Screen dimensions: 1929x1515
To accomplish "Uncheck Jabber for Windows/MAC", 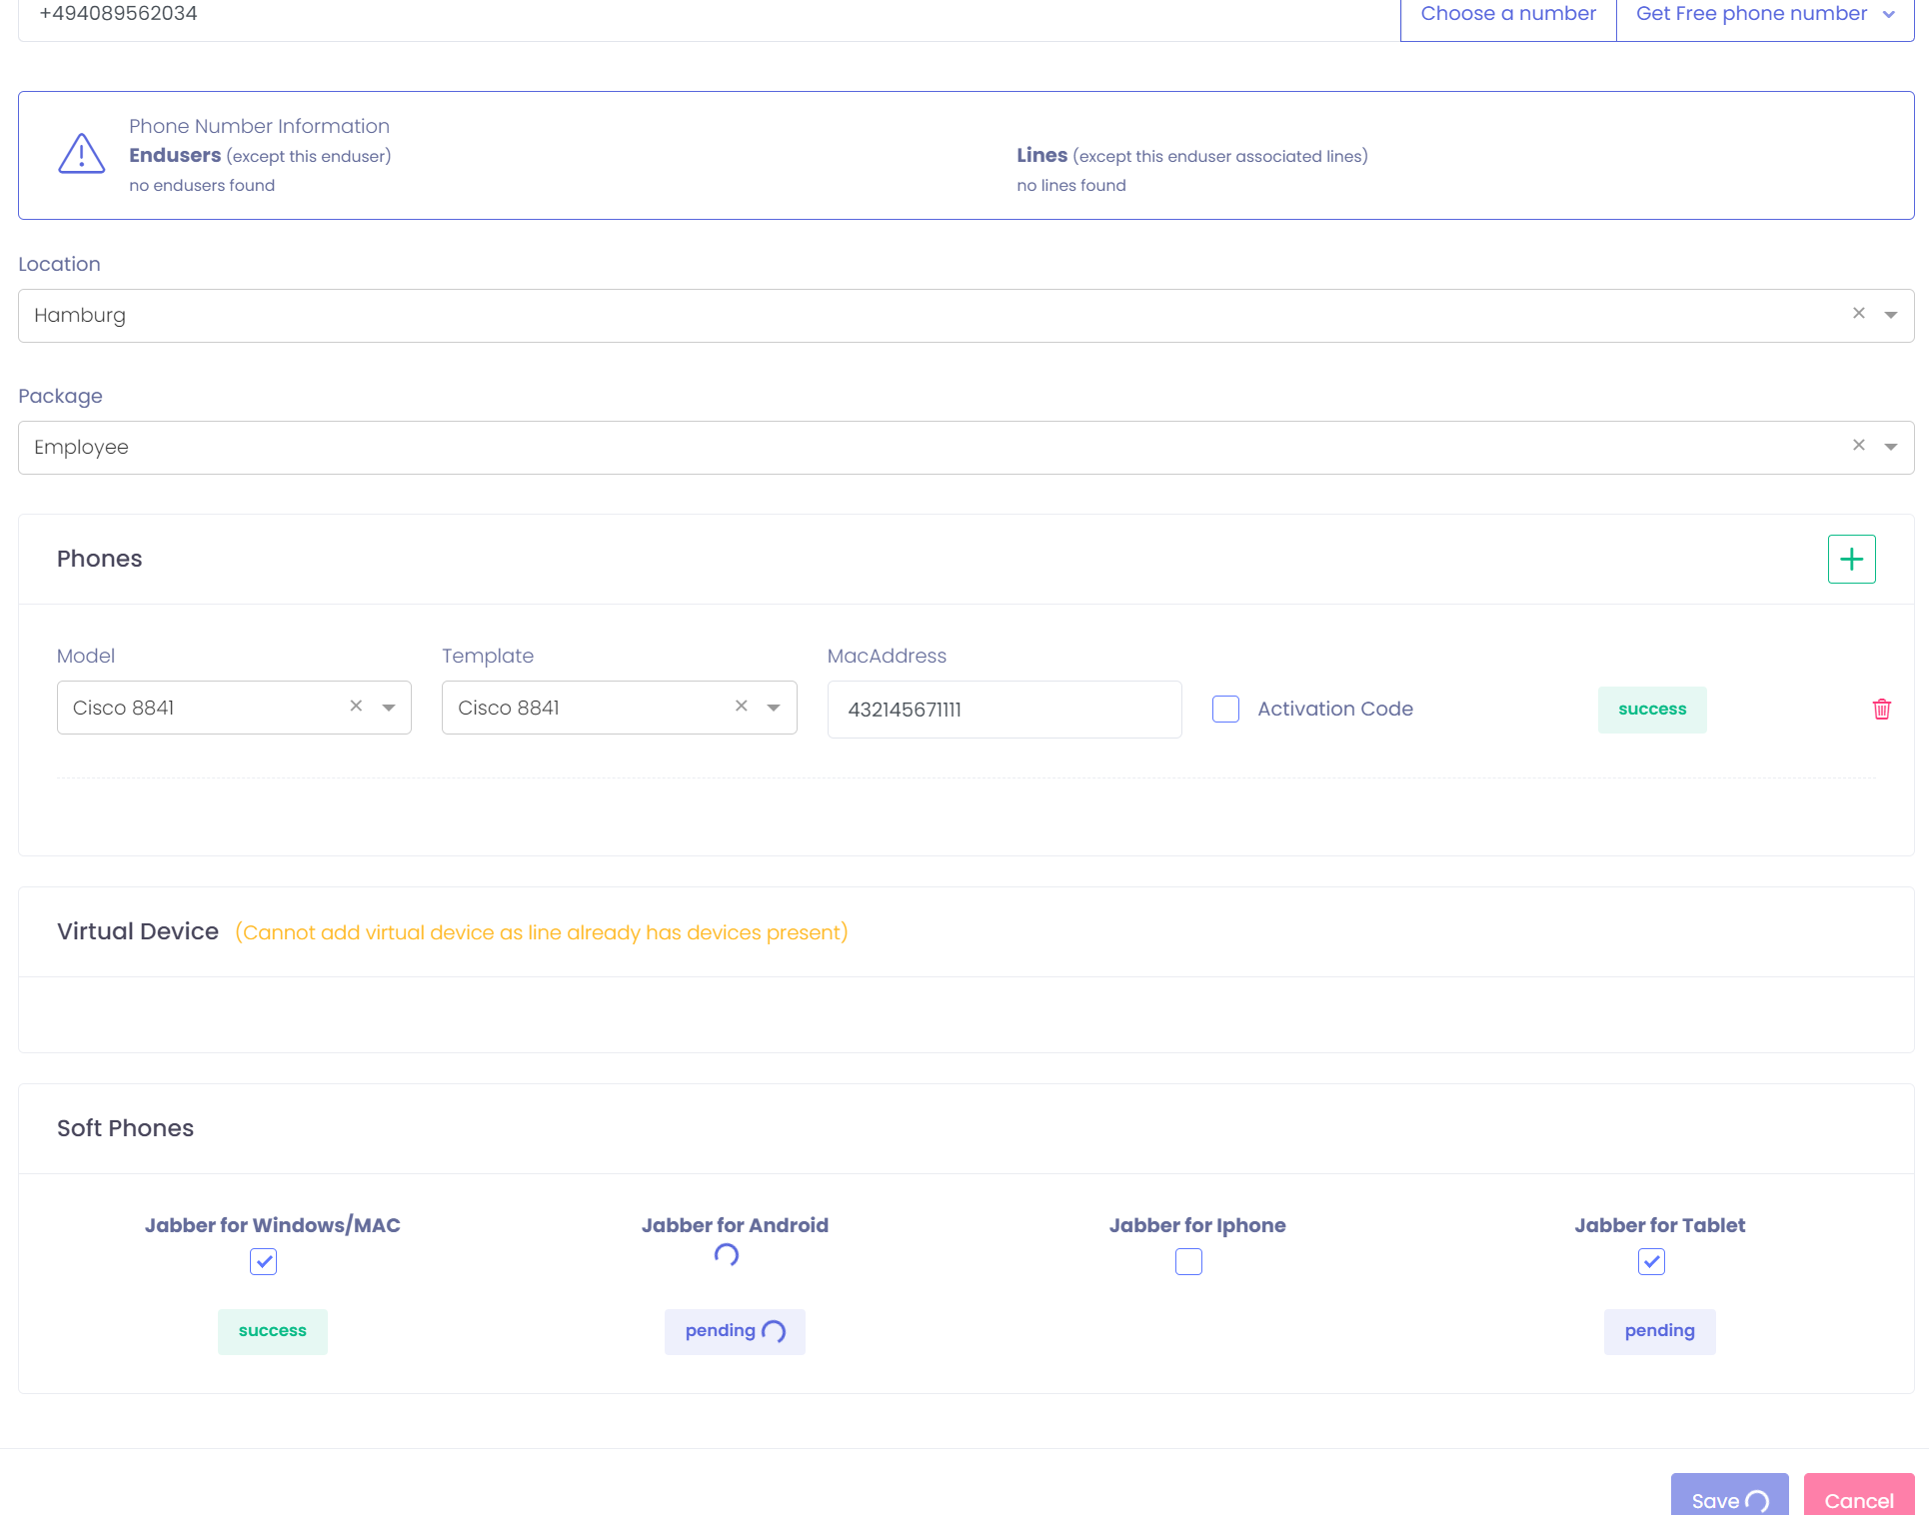I will pyautogui.click(x=263, y=1262).
